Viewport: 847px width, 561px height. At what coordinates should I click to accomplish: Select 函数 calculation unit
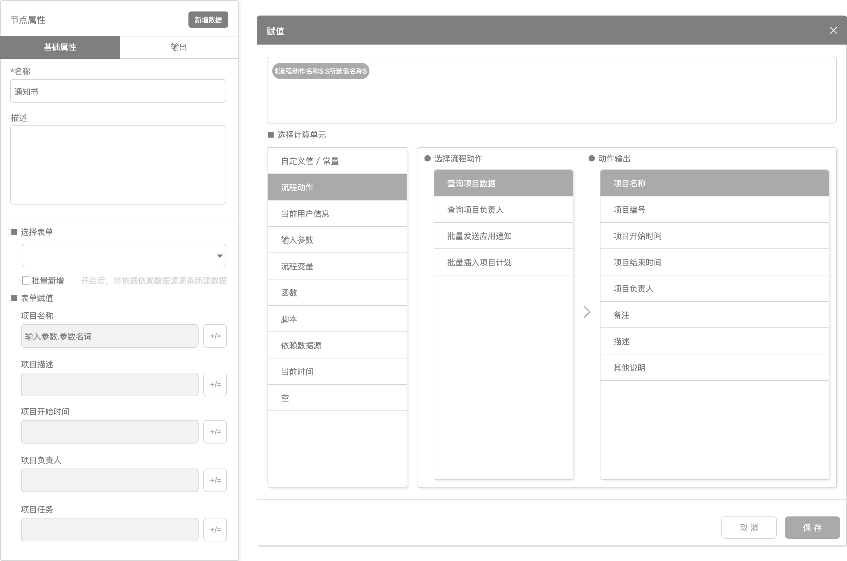click(x=337, y=293)
